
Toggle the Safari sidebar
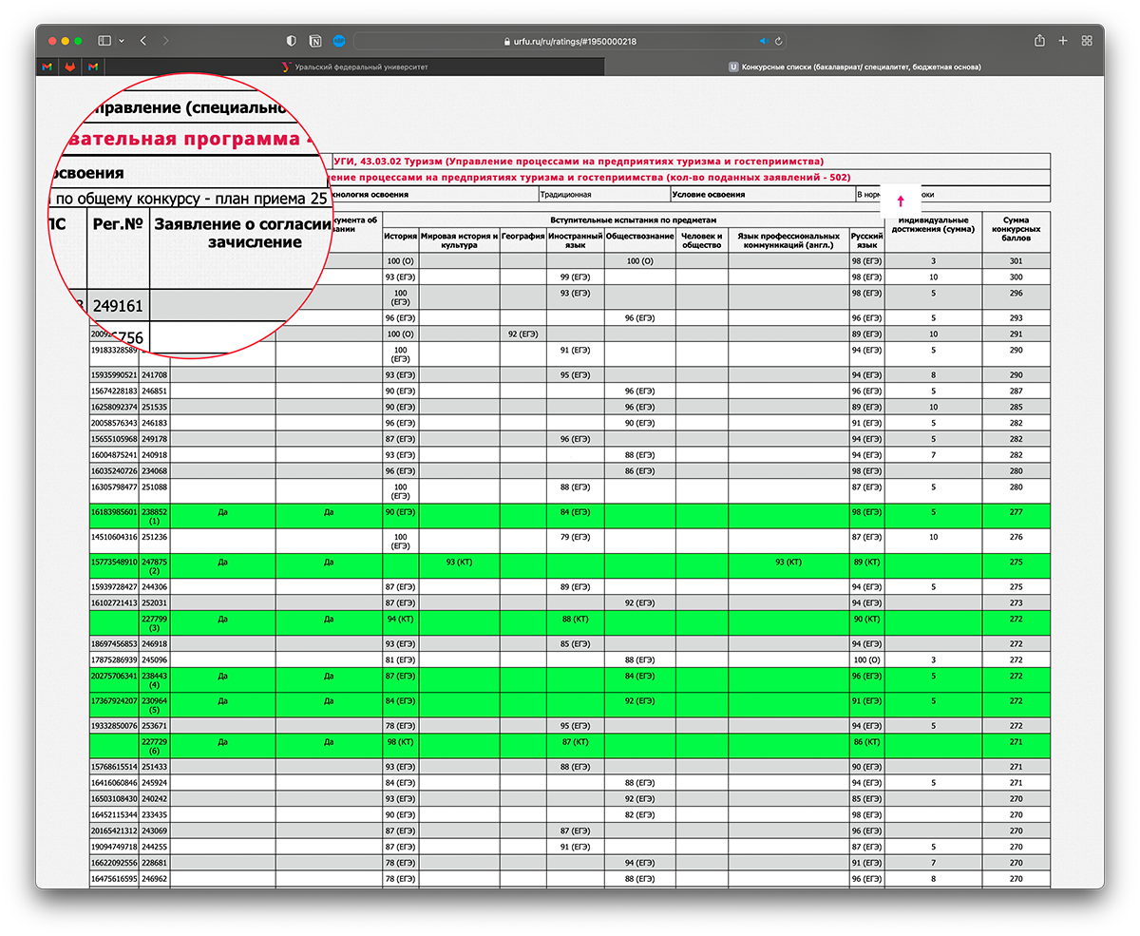103,41
